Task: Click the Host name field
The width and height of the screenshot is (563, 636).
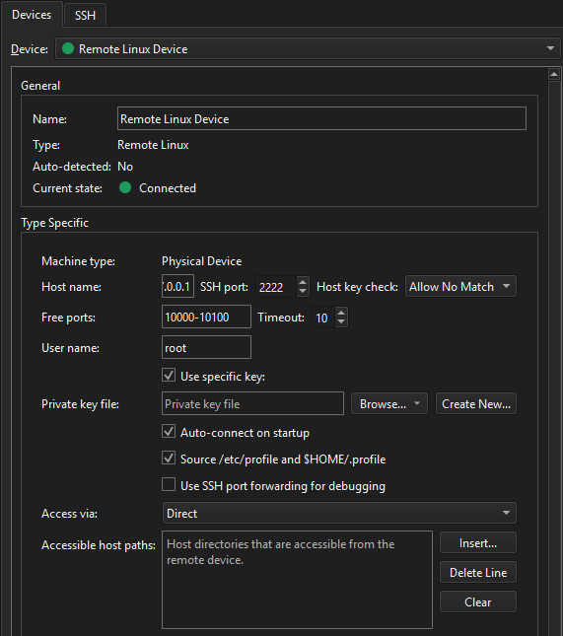Action: (x=177, y=286)
